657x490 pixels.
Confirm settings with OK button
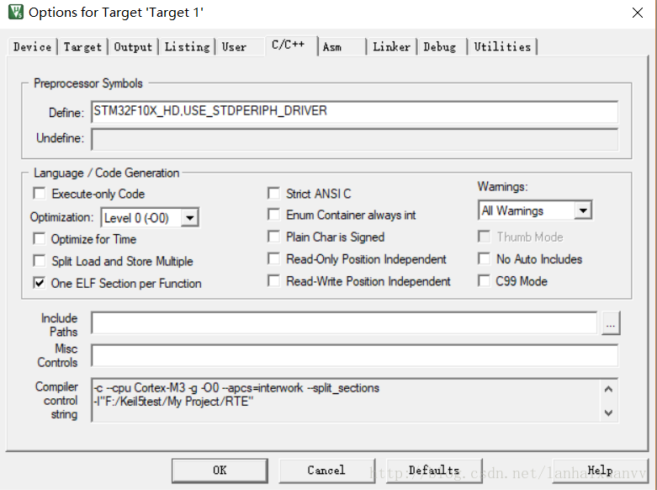[x=220, y=471]
